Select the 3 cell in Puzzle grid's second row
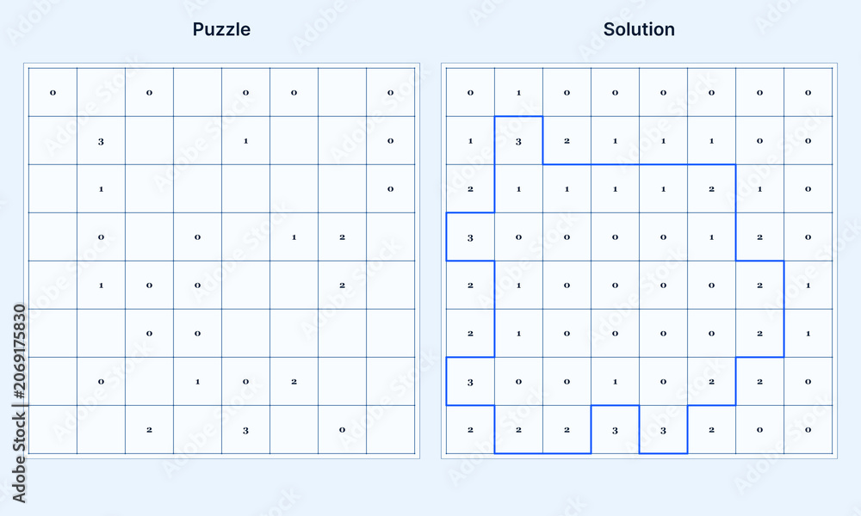 101,140
